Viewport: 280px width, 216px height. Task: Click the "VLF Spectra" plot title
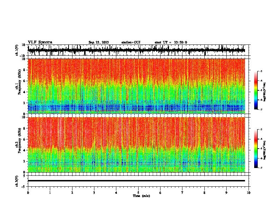(40, 42)
